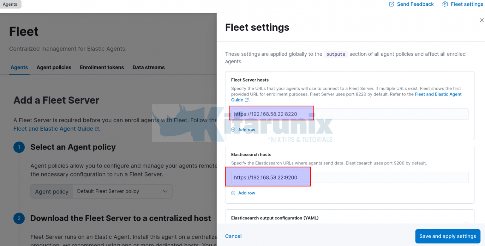The width and height of the screenshot is (485, 246).
Task: Click the plus icon to add Fleet Server host row
Action: coord(233,130)
